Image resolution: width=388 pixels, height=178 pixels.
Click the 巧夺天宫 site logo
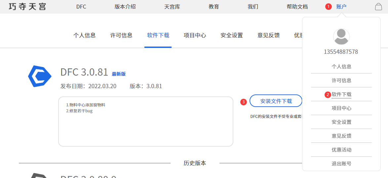click(x=27, y=7)
